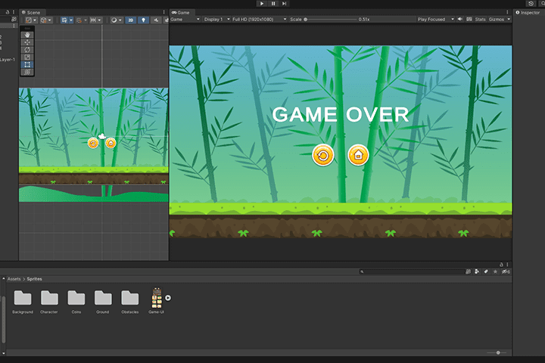545x363 pixels.
Task: Start the game with the Play button
Action: pyautogui.click(x=262, y=4)
